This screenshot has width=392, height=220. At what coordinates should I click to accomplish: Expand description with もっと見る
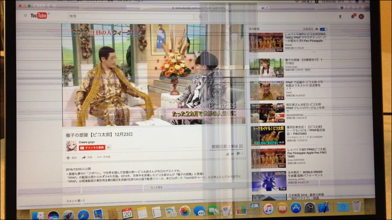[156, 187]
